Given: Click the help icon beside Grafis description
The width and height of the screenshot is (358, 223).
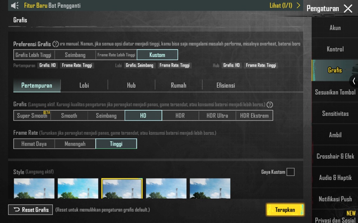Looking at the screenshot, I should tap(270, 105).
